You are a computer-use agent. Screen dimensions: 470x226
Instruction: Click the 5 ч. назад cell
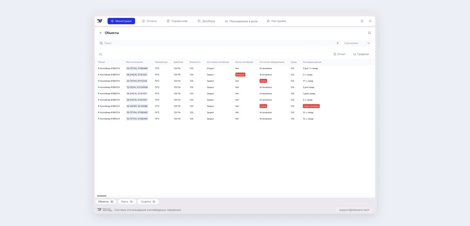308,100
